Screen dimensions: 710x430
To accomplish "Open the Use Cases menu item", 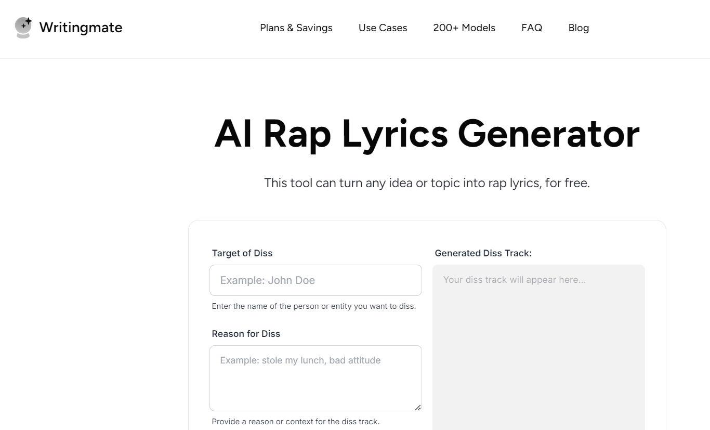I will tap(383, 28).
